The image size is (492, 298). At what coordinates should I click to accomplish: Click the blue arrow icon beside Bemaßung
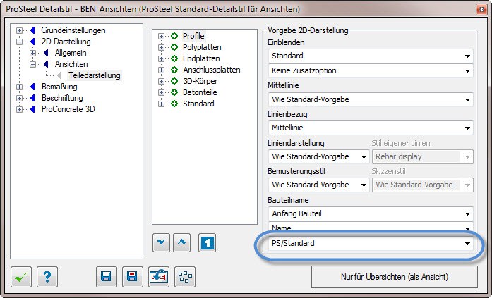pos(32,87)
